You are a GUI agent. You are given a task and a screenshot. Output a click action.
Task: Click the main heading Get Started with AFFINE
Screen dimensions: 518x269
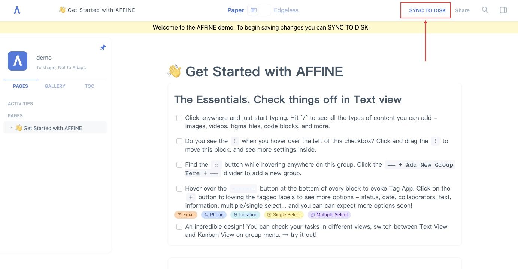[255, 71]
